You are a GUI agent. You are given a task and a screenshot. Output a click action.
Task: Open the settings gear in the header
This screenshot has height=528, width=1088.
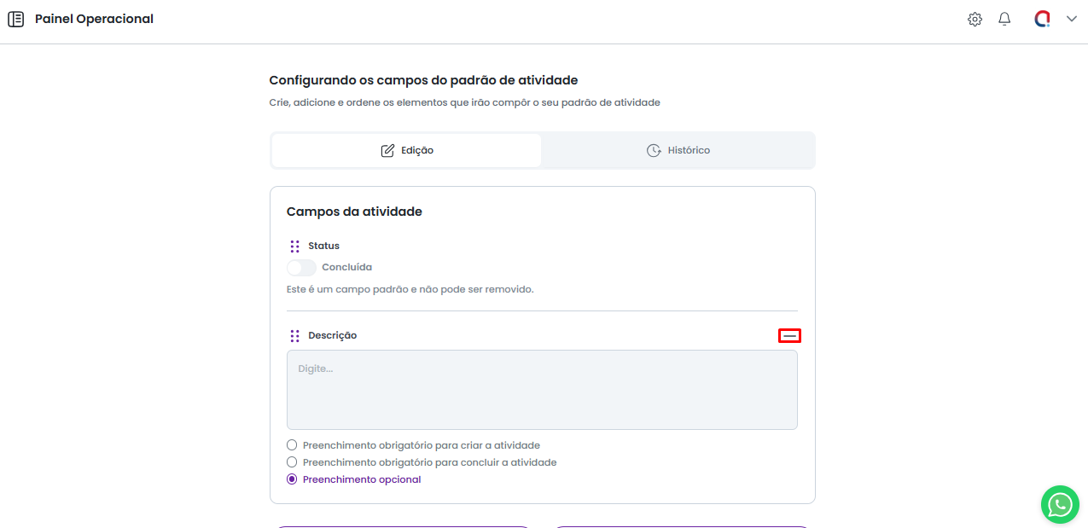point(975,19)
